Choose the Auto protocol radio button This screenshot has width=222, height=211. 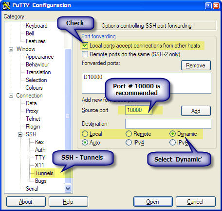coord(85,143)
